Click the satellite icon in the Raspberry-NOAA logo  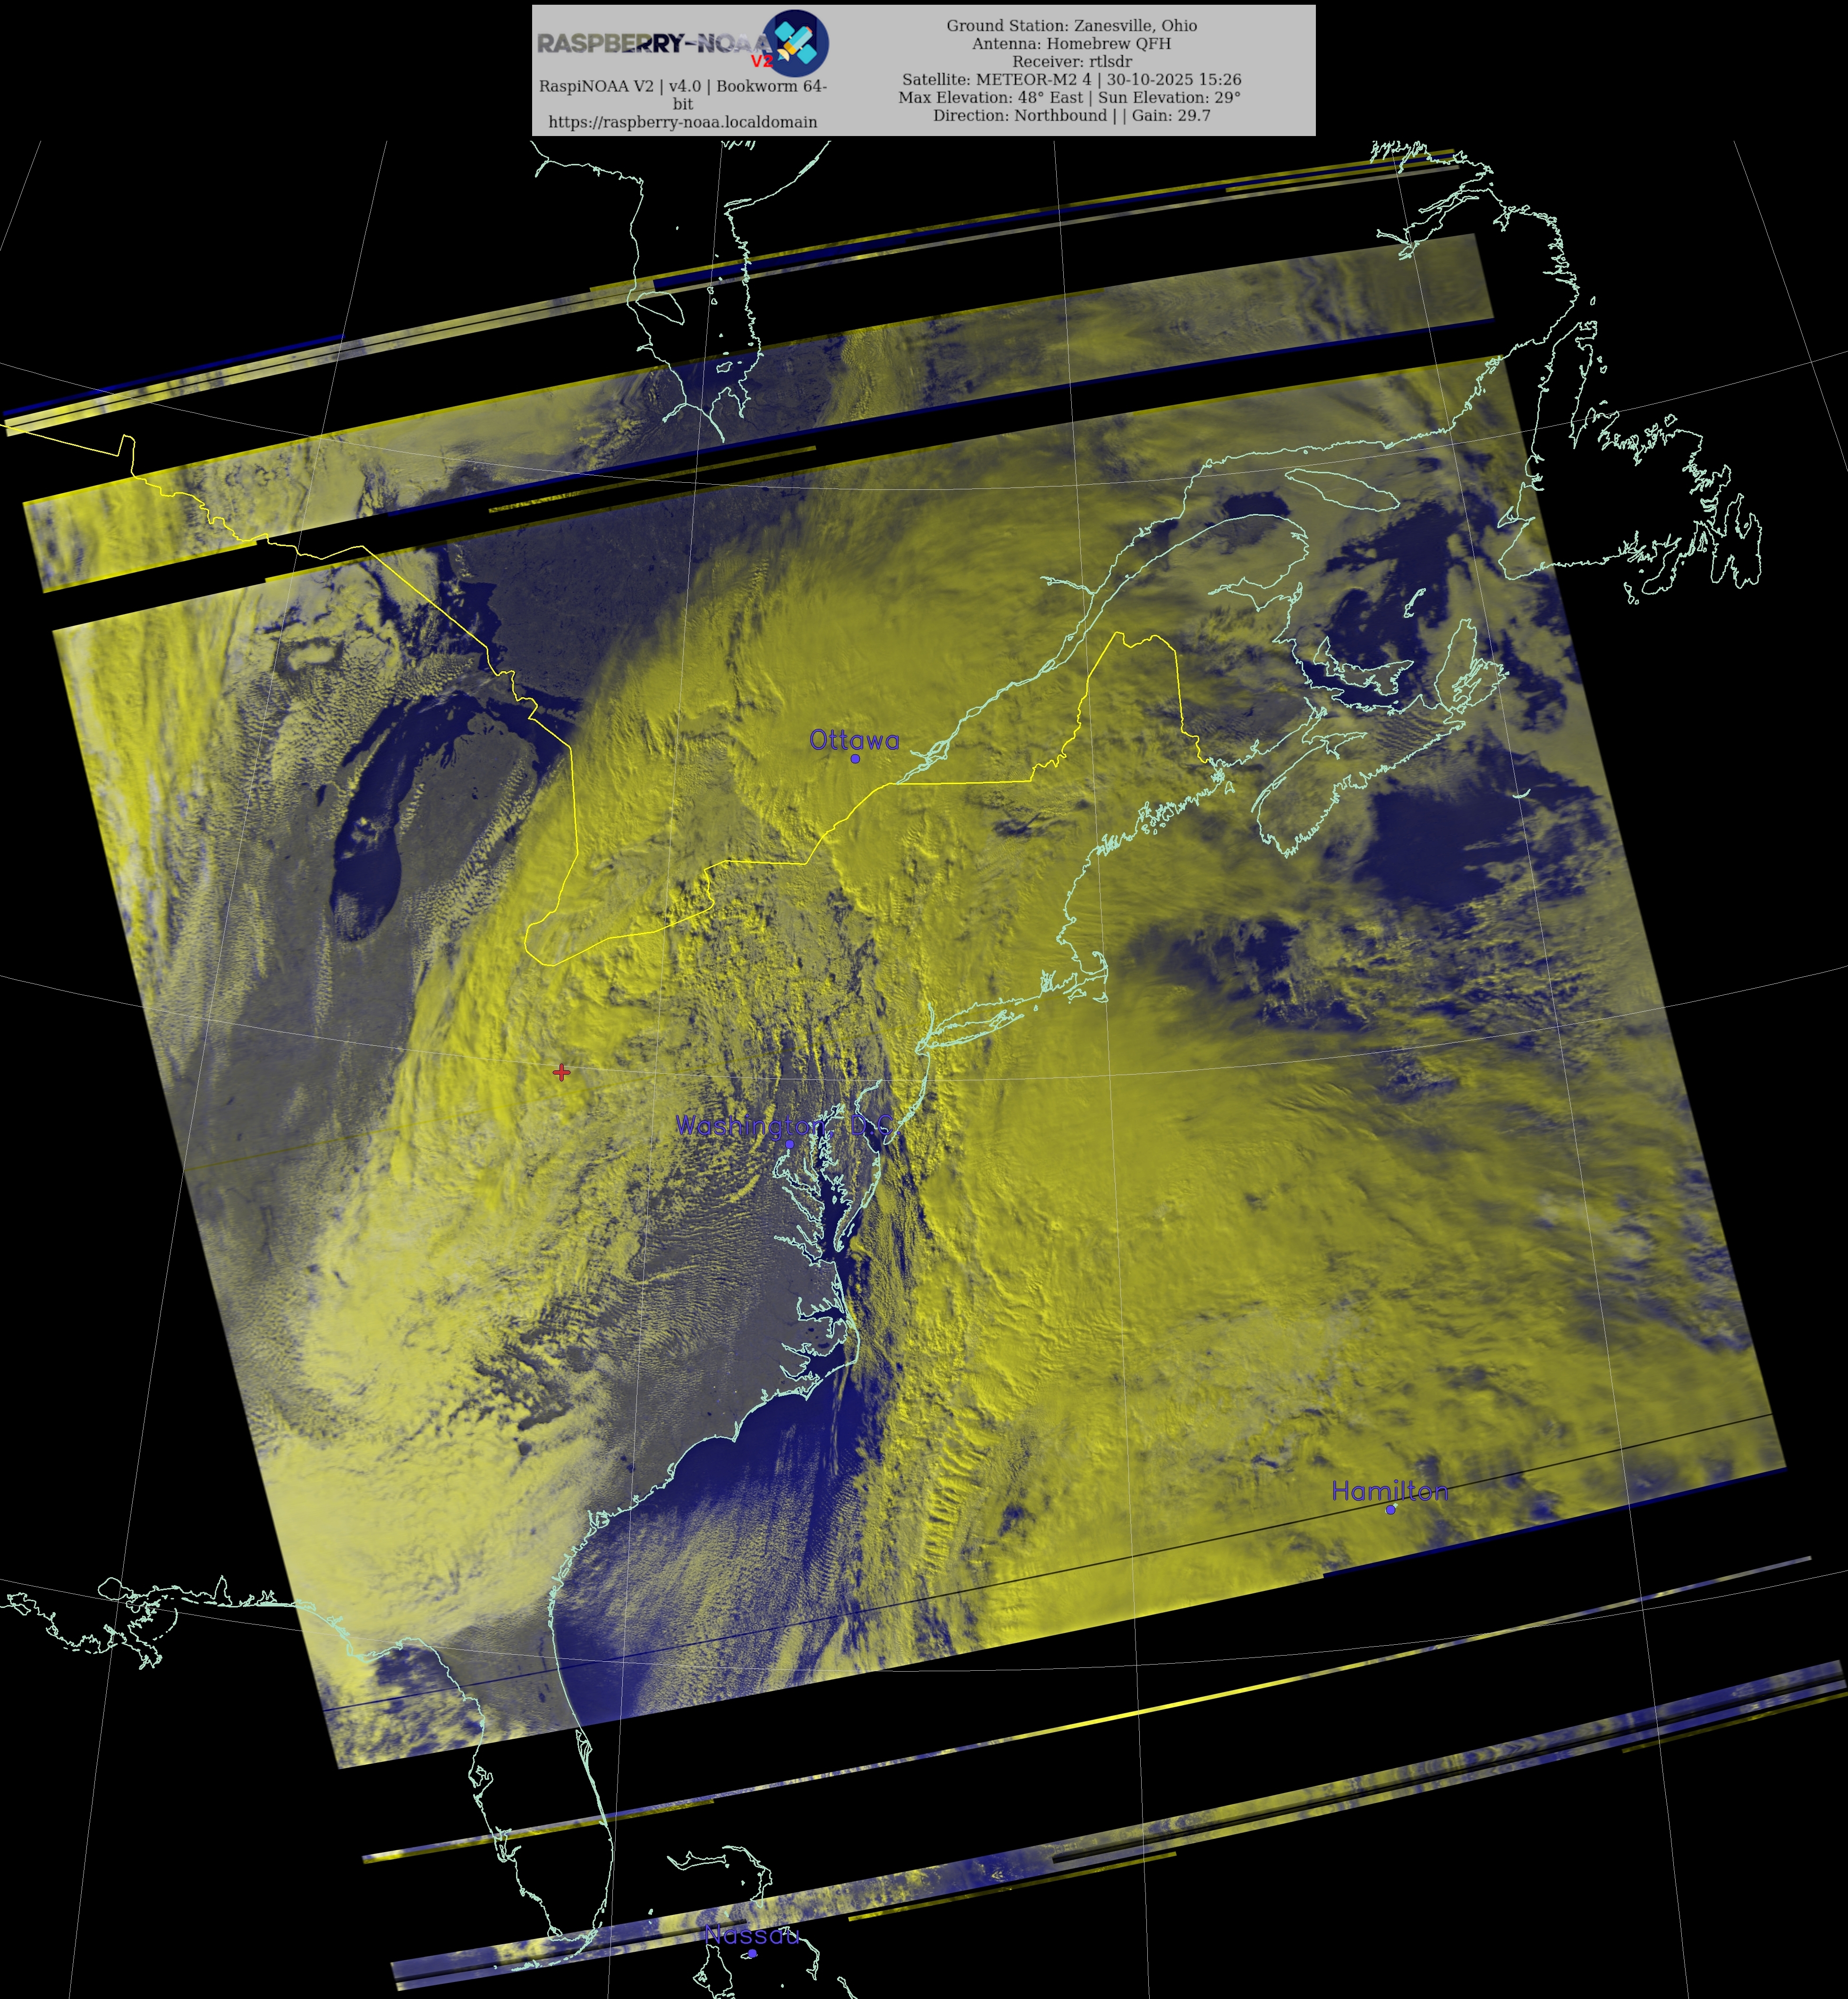click(796, 43)
